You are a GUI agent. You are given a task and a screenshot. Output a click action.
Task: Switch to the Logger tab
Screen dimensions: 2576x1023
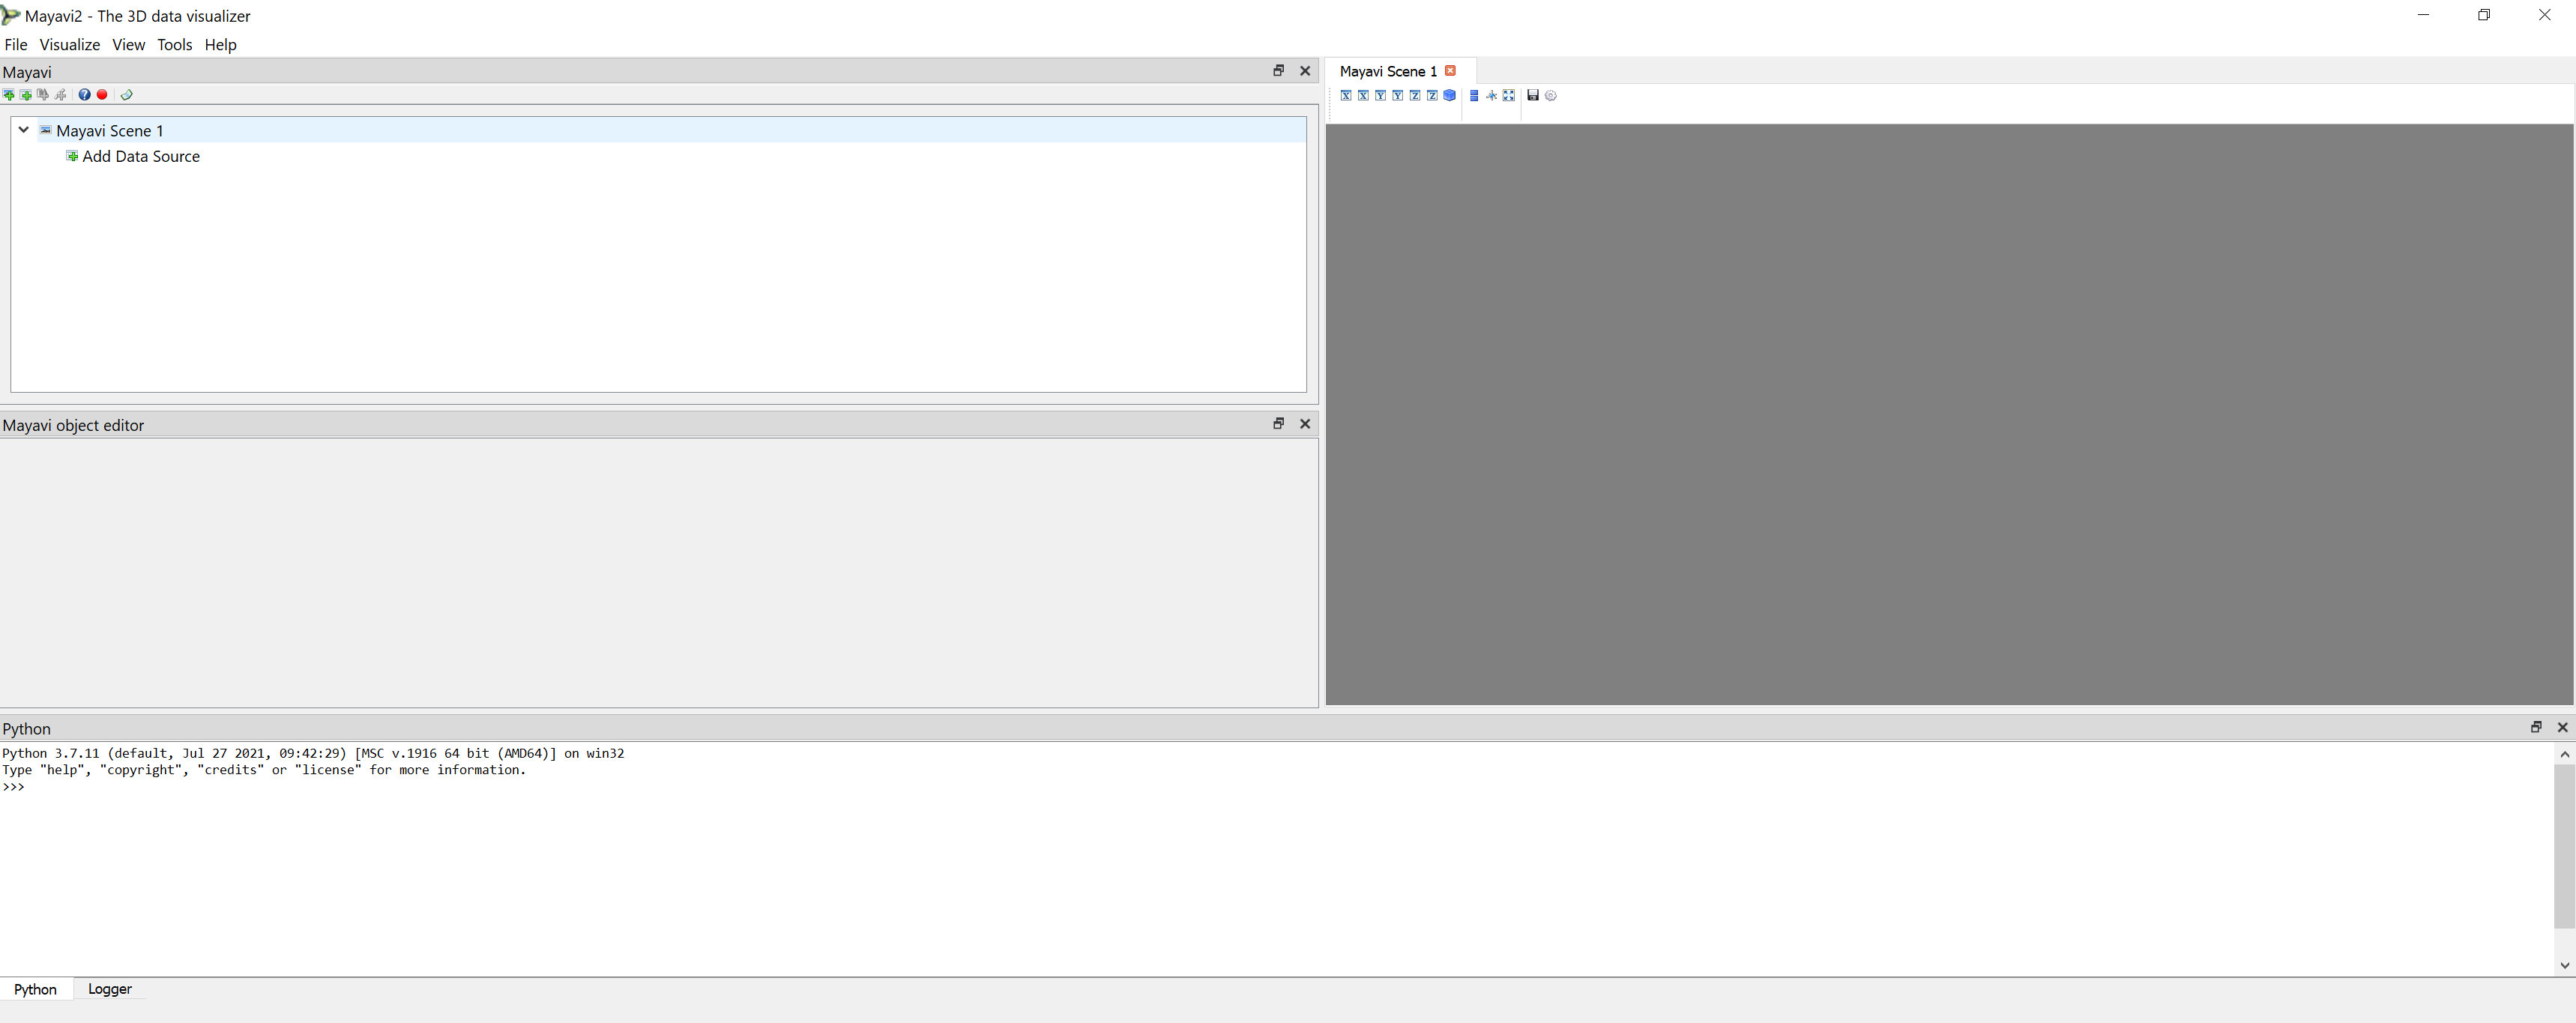point(109,989)
